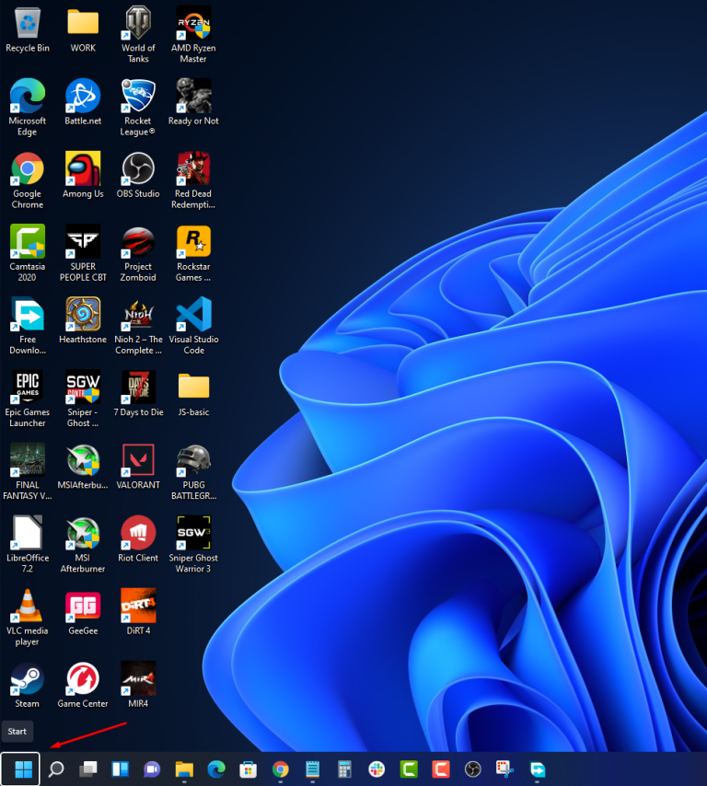Select Nioh 2 Complete Edition shortcut

point(138,326)
